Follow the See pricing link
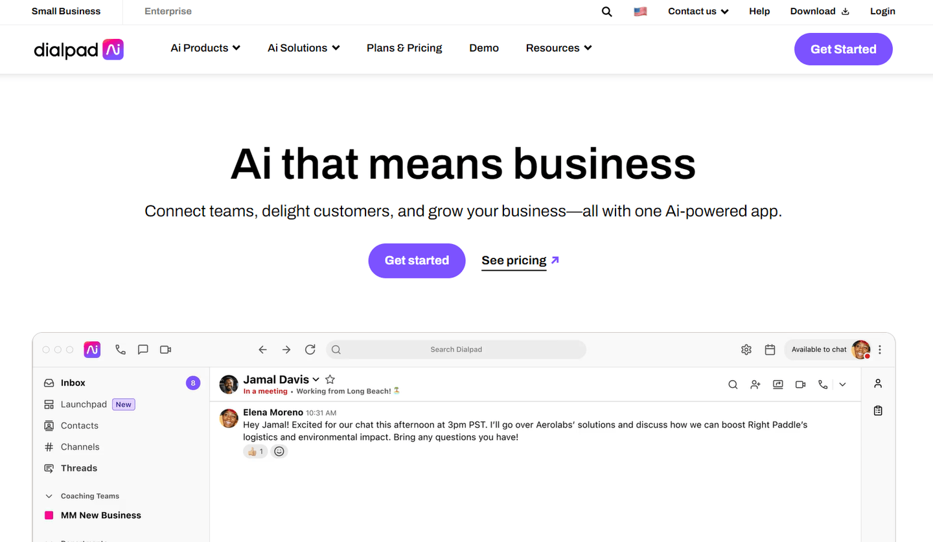Screen dimensions: 933x542 point(520,260)
